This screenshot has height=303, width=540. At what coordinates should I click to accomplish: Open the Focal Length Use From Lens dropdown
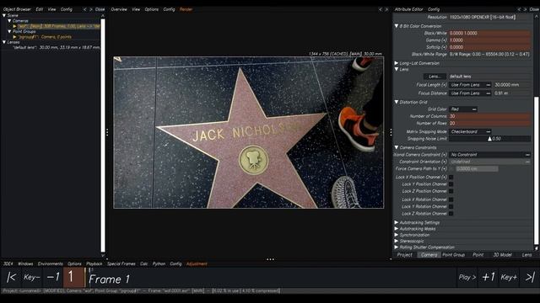pyautogui.click(x=470, y=85)
